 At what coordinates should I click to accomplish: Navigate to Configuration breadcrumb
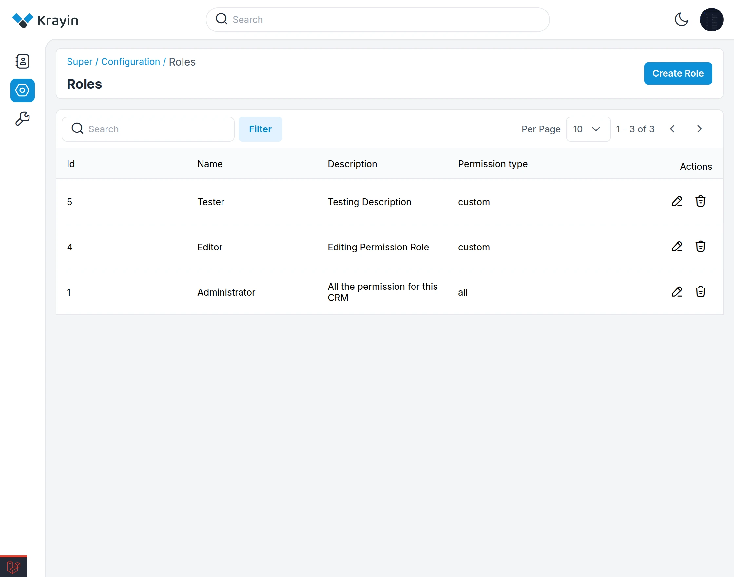tap(130, 62)
